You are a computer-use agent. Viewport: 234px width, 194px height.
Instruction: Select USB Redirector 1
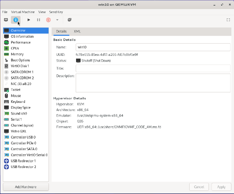[x=26, y=161]
